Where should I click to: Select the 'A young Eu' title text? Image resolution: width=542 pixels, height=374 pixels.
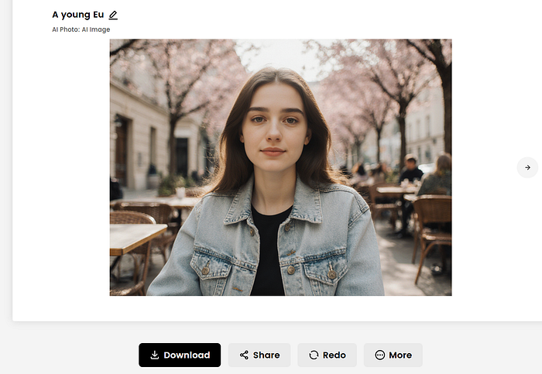click(77, 15)
